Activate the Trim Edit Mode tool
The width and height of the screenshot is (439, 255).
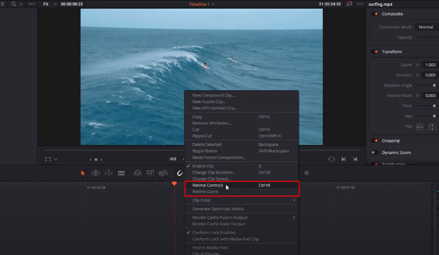95,173
